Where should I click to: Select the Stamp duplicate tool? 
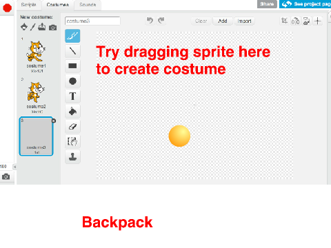click(x=72, y=156)
